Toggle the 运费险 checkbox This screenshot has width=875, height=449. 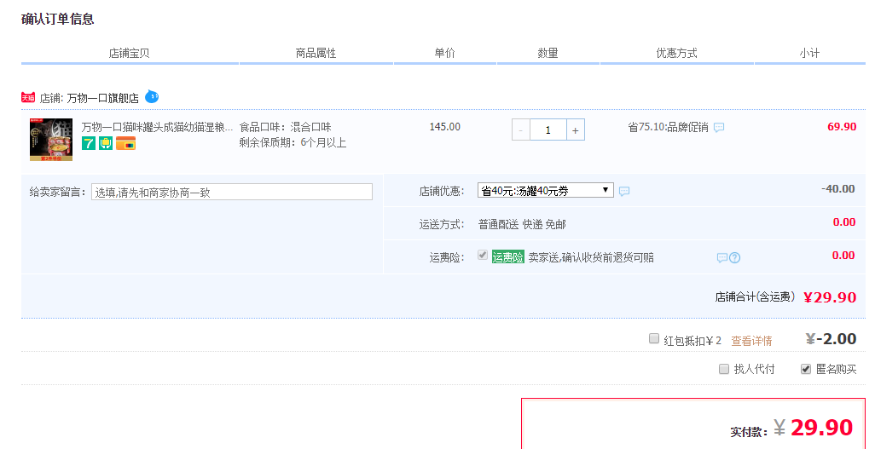[x=483, y=255]
